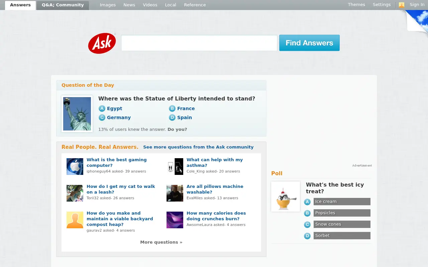Click AwsomeLaura's purple avatar

point(175,220)
